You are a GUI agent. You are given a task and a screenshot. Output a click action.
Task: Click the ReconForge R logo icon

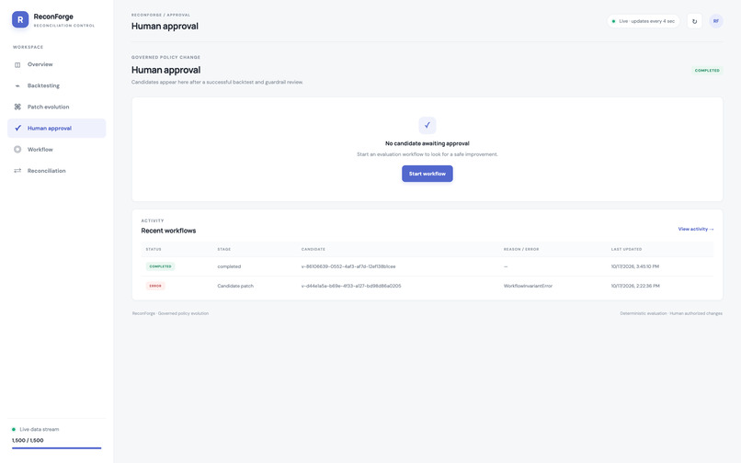pyautogui.click(x=20, y=20)
